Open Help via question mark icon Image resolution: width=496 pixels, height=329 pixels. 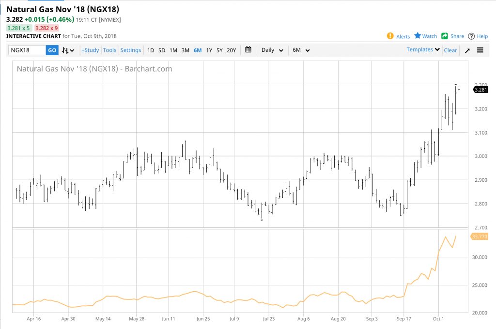[471, 36]
